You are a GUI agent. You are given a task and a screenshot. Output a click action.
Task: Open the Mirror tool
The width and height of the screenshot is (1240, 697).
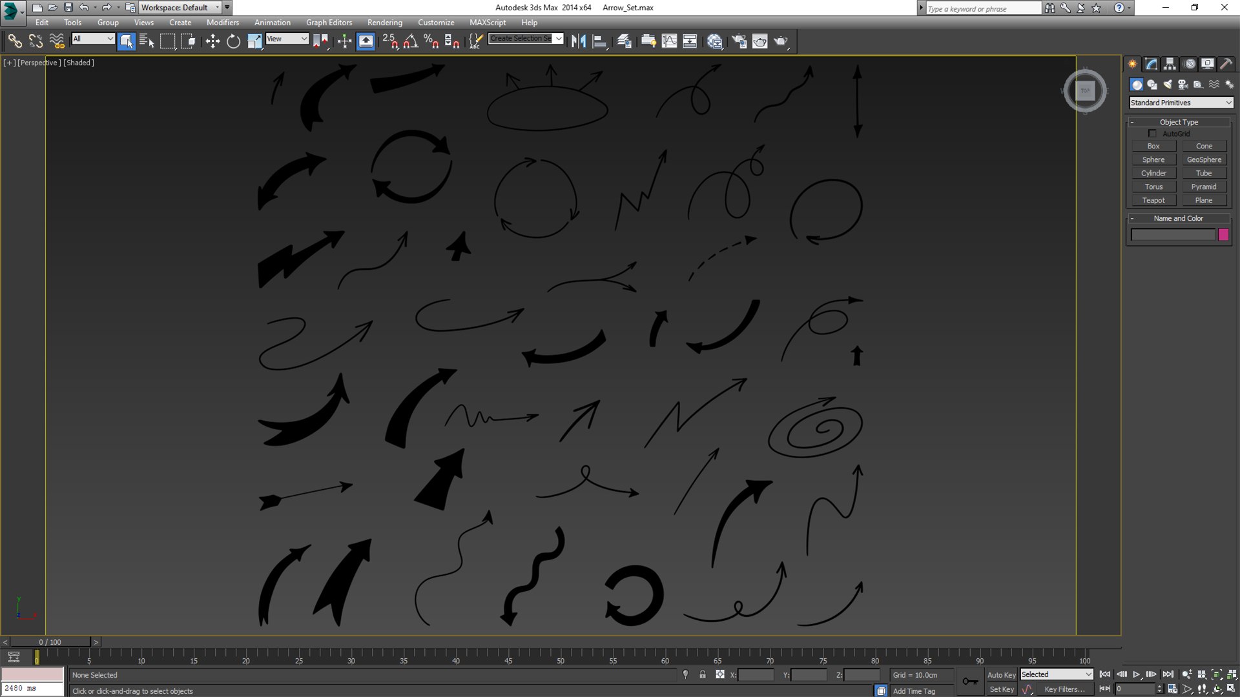tap(579, 41)
